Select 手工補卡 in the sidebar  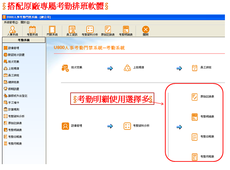tap(11, 103)
